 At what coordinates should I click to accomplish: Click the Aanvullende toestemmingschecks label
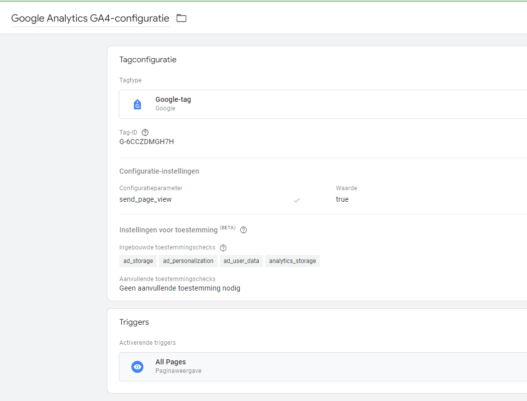click(167, 279)
